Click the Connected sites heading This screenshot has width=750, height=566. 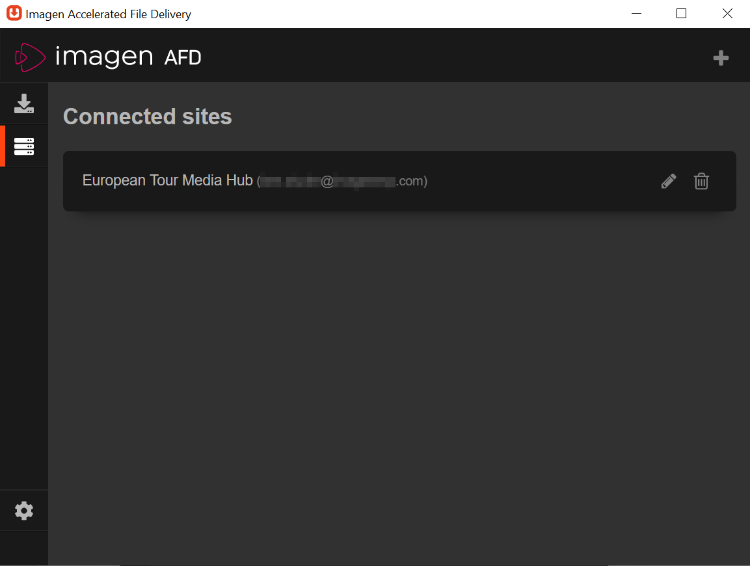click(x=147, y=116)
